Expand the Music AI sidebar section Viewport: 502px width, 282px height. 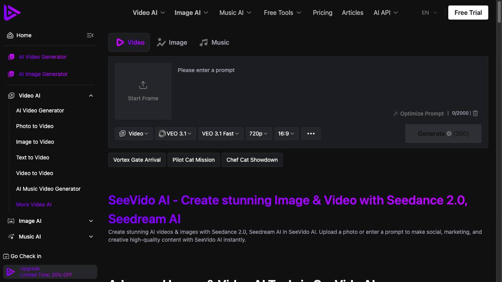[91, 237]
